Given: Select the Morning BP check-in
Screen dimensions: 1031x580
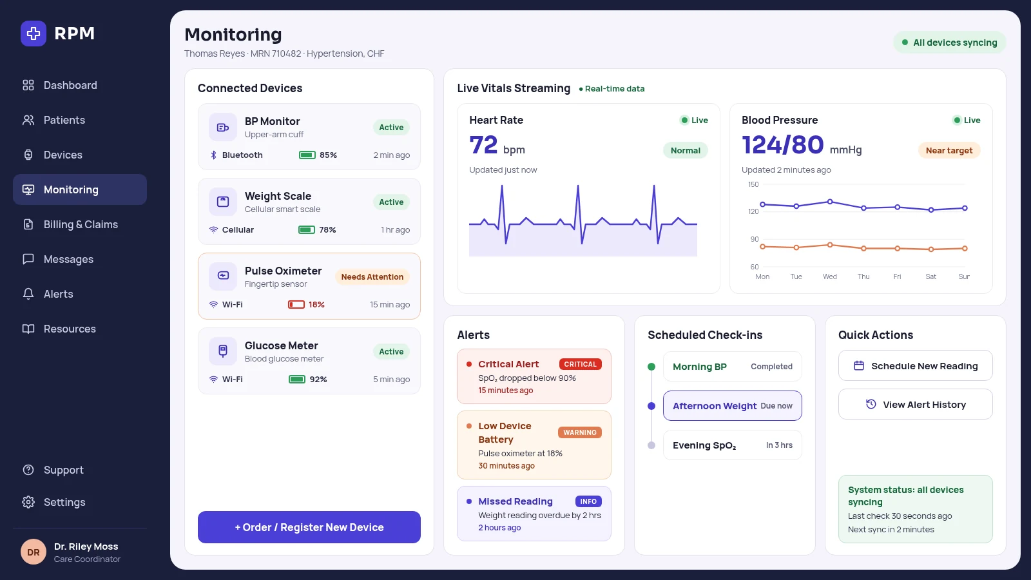Looking at the screenshot, I should point(733,367).
